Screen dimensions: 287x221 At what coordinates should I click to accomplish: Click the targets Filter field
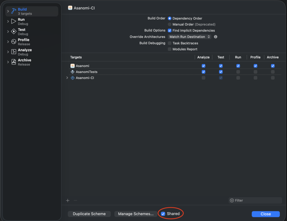coord(256,200)
